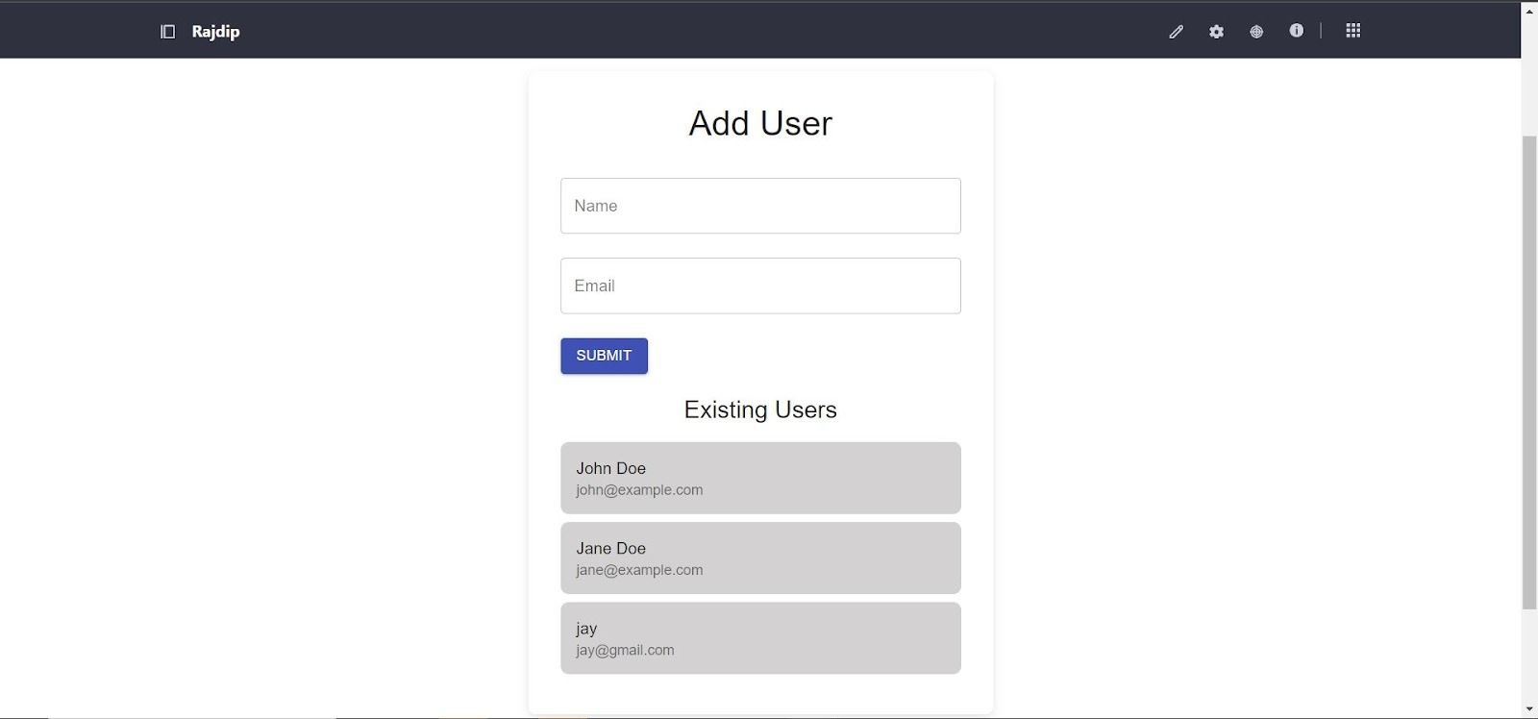Focus the Email input field
1538x719 pixels.
pyautogui.click(x=760, y=285)
